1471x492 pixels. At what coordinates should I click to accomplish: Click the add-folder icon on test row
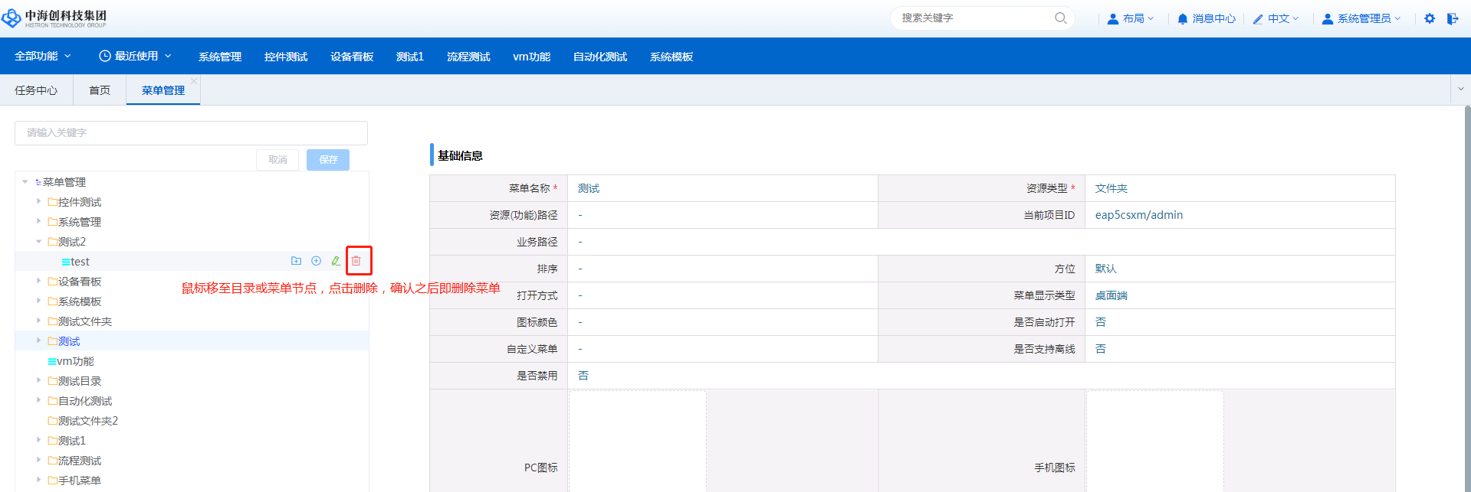click(296, 261)
